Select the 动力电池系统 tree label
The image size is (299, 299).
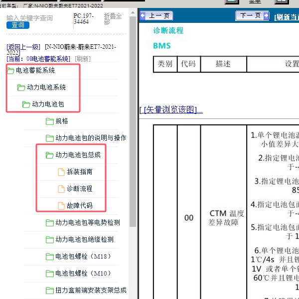[x=46, y=87]
